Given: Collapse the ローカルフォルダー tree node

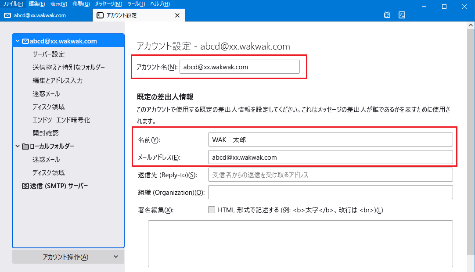Looking at the screenshot, I should click(18, 146).
